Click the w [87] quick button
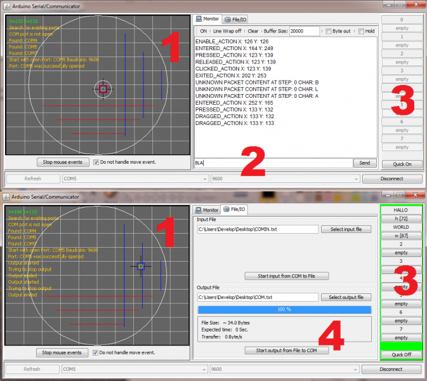Screen dimensions: 427x381 [x=401, y=236]
